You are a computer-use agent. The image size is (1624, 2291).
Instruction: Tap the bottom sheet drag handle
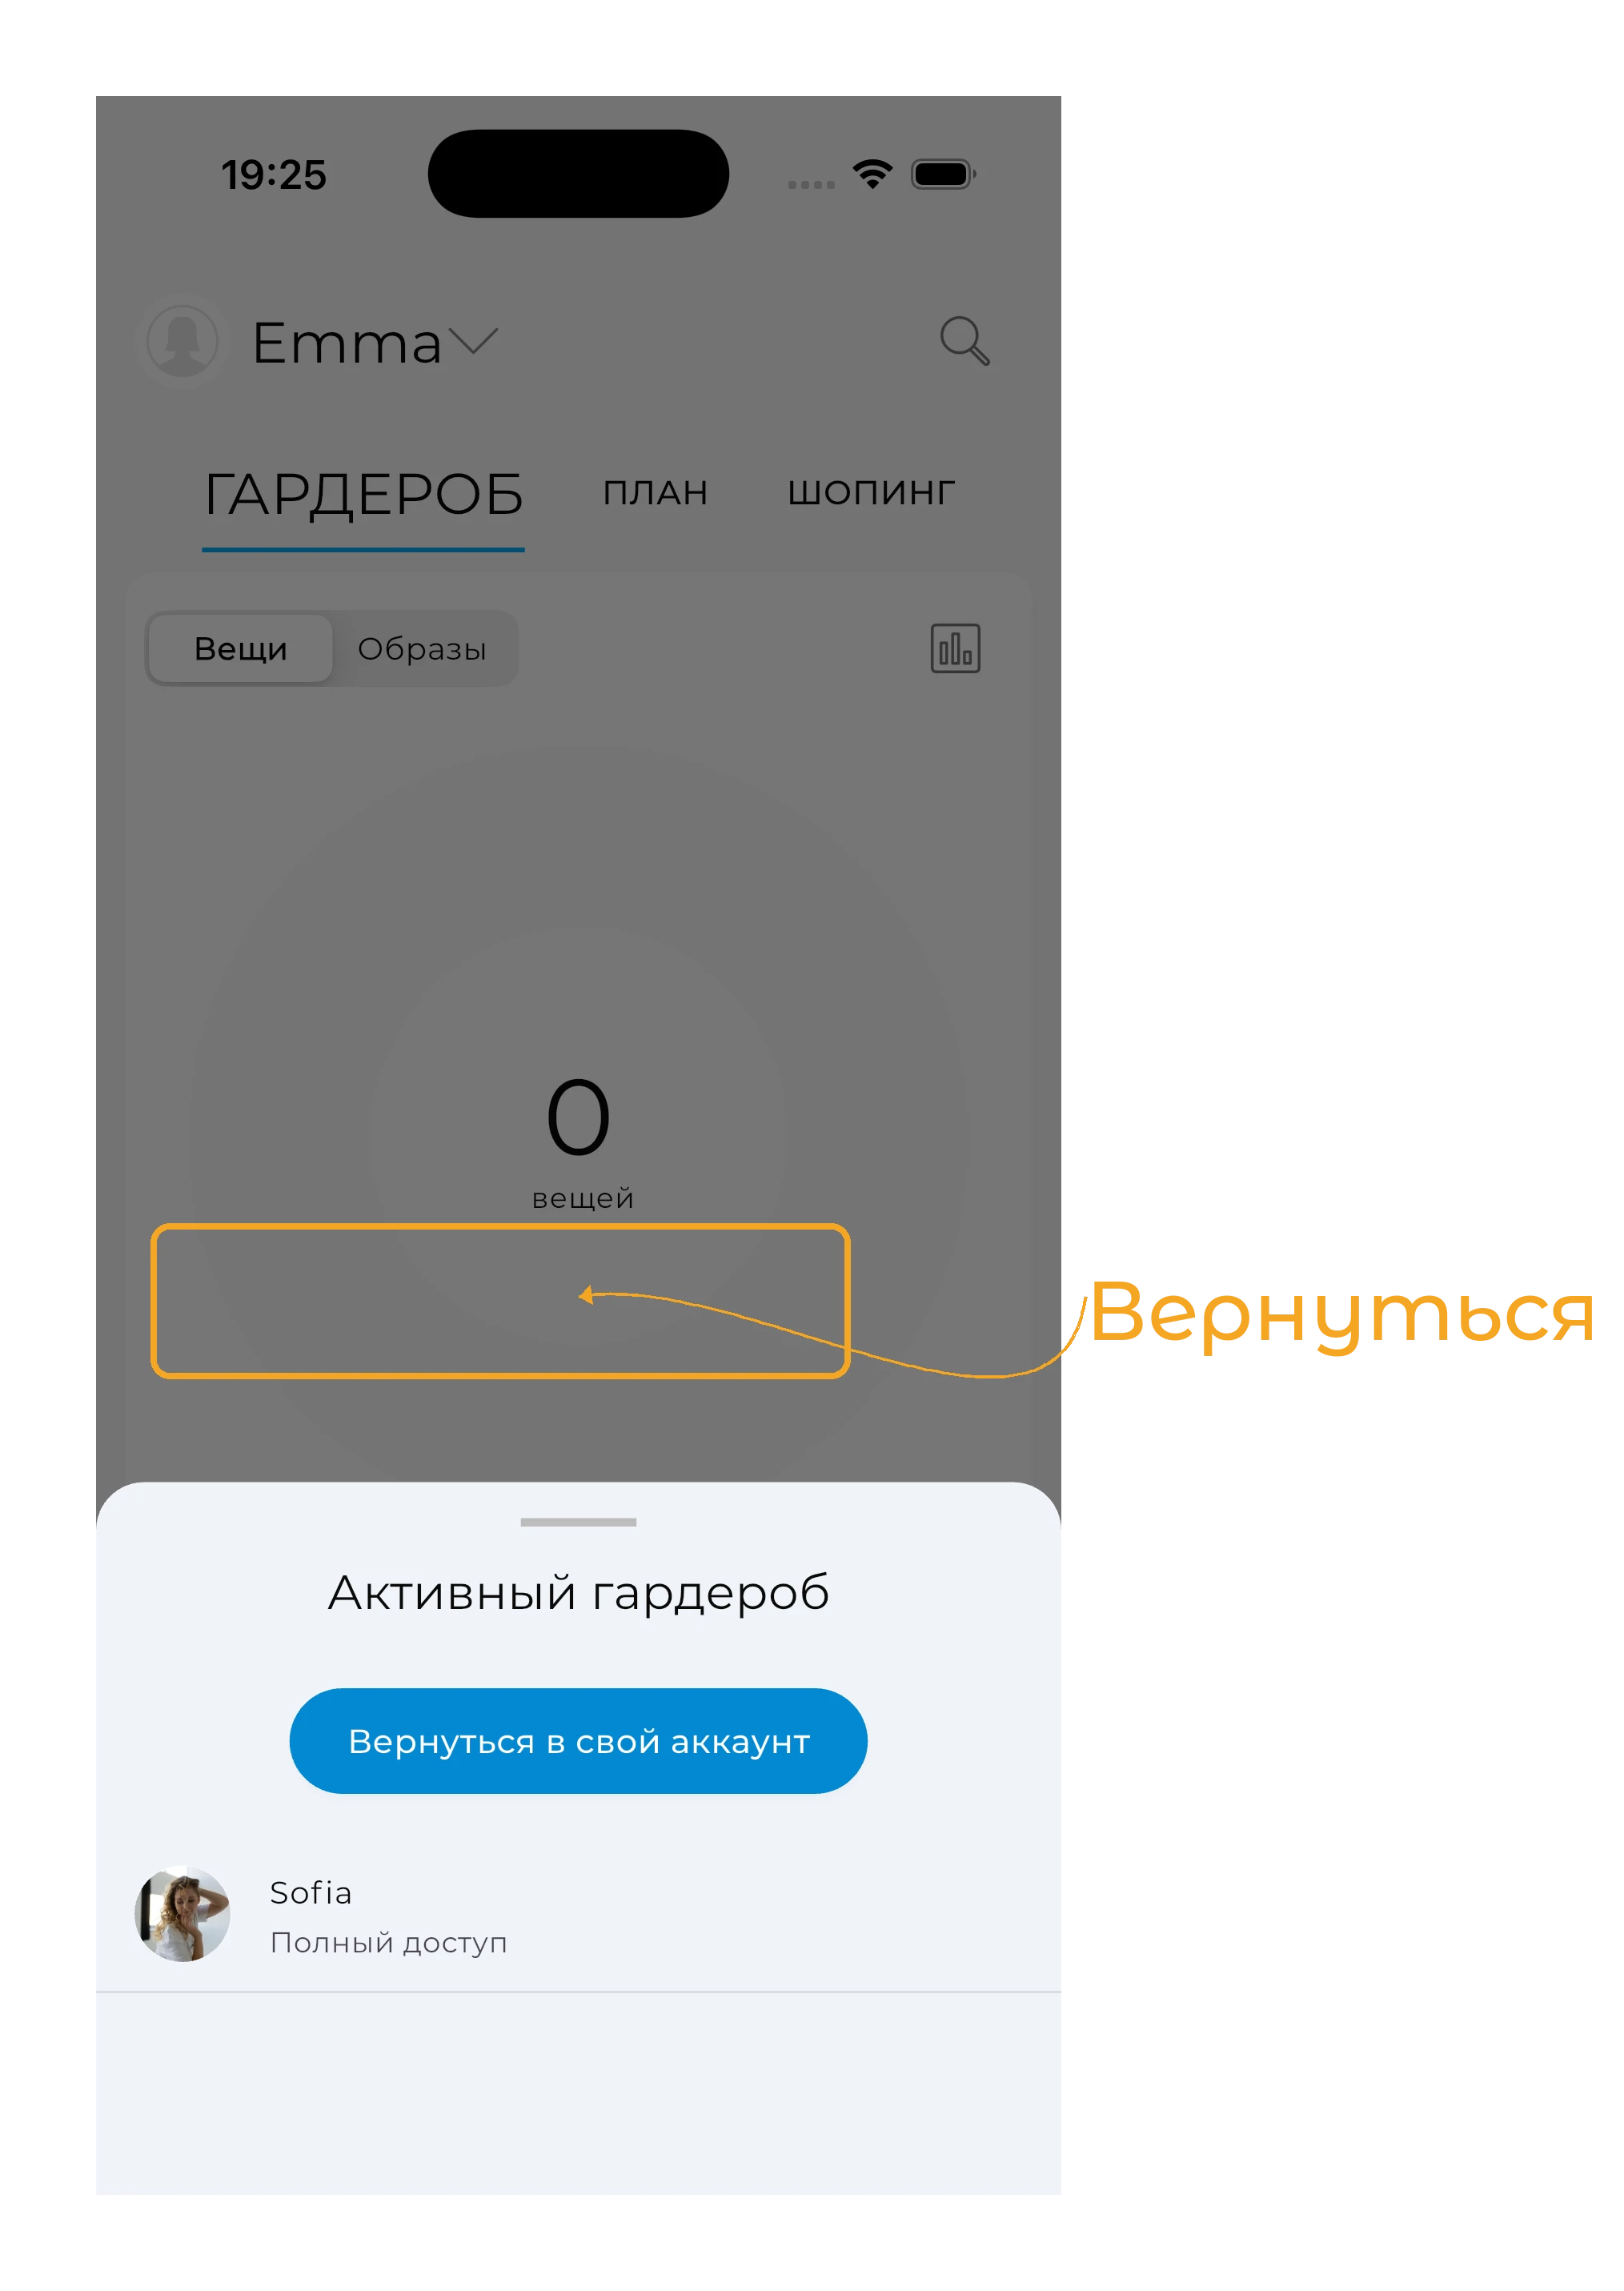[x=578, y=1522]
